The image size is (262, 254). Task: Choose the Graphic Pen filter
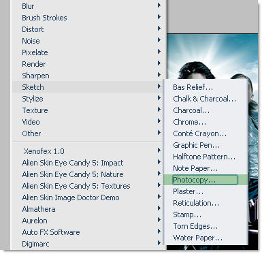[206, 145]
